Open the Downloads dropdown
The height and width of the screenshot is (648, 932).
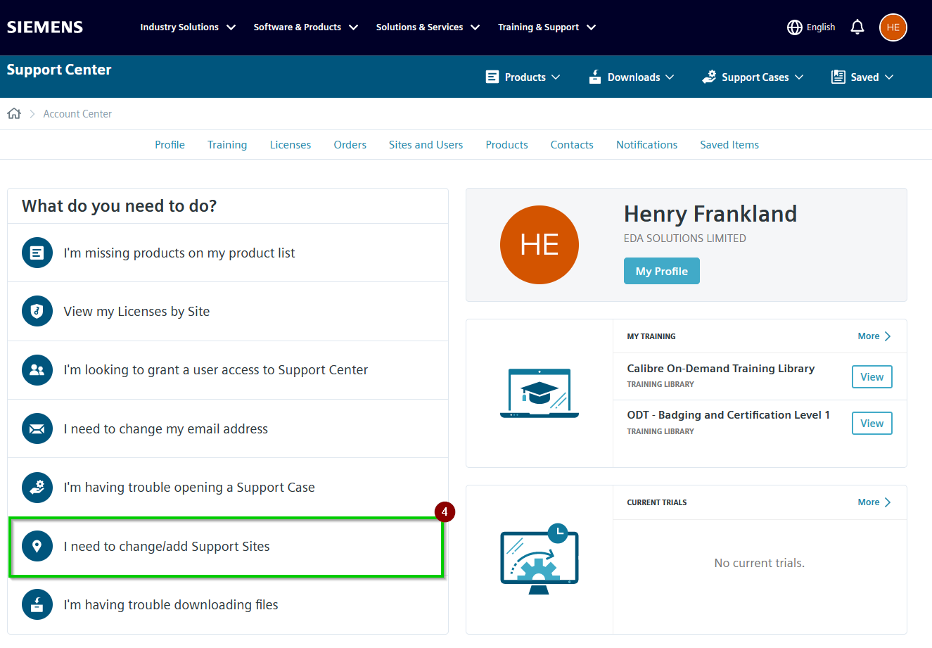tap(631, 77)
